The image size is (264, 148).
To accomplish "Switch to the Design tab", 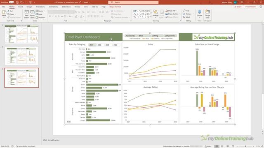I will click(x=29, y=7).
